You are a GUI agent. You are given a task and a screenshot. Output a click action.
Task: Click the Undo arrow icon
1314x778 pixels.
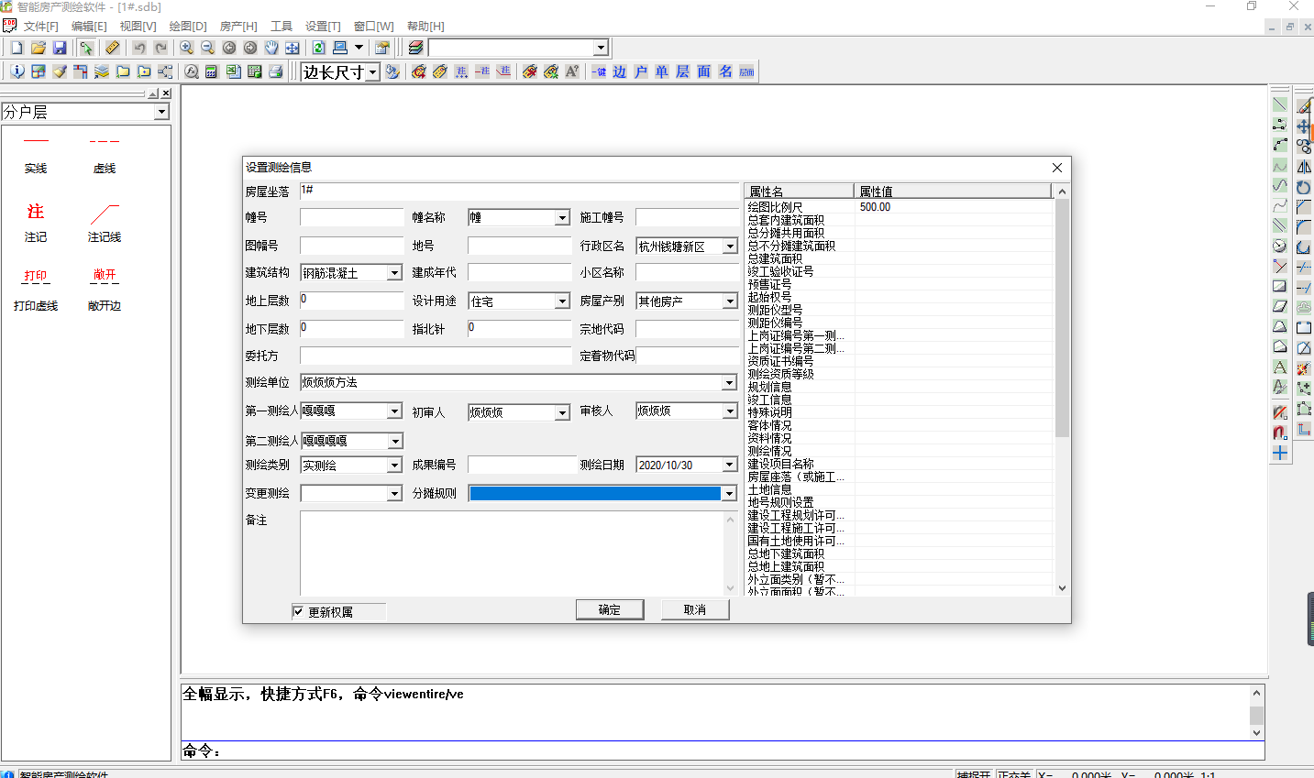pos(139,48)
